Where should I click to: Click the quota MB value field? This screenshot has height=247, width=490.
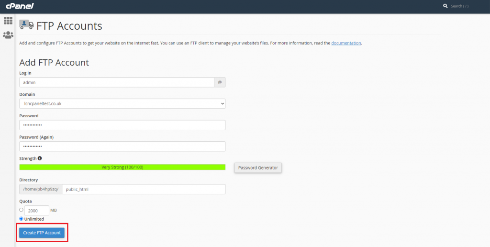(37, 211)
